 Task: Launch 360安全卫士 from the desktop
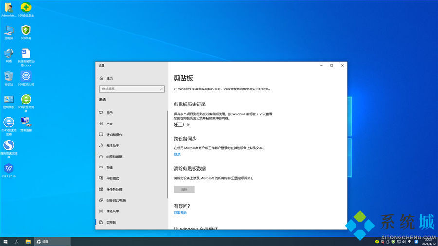pos(26,10)
